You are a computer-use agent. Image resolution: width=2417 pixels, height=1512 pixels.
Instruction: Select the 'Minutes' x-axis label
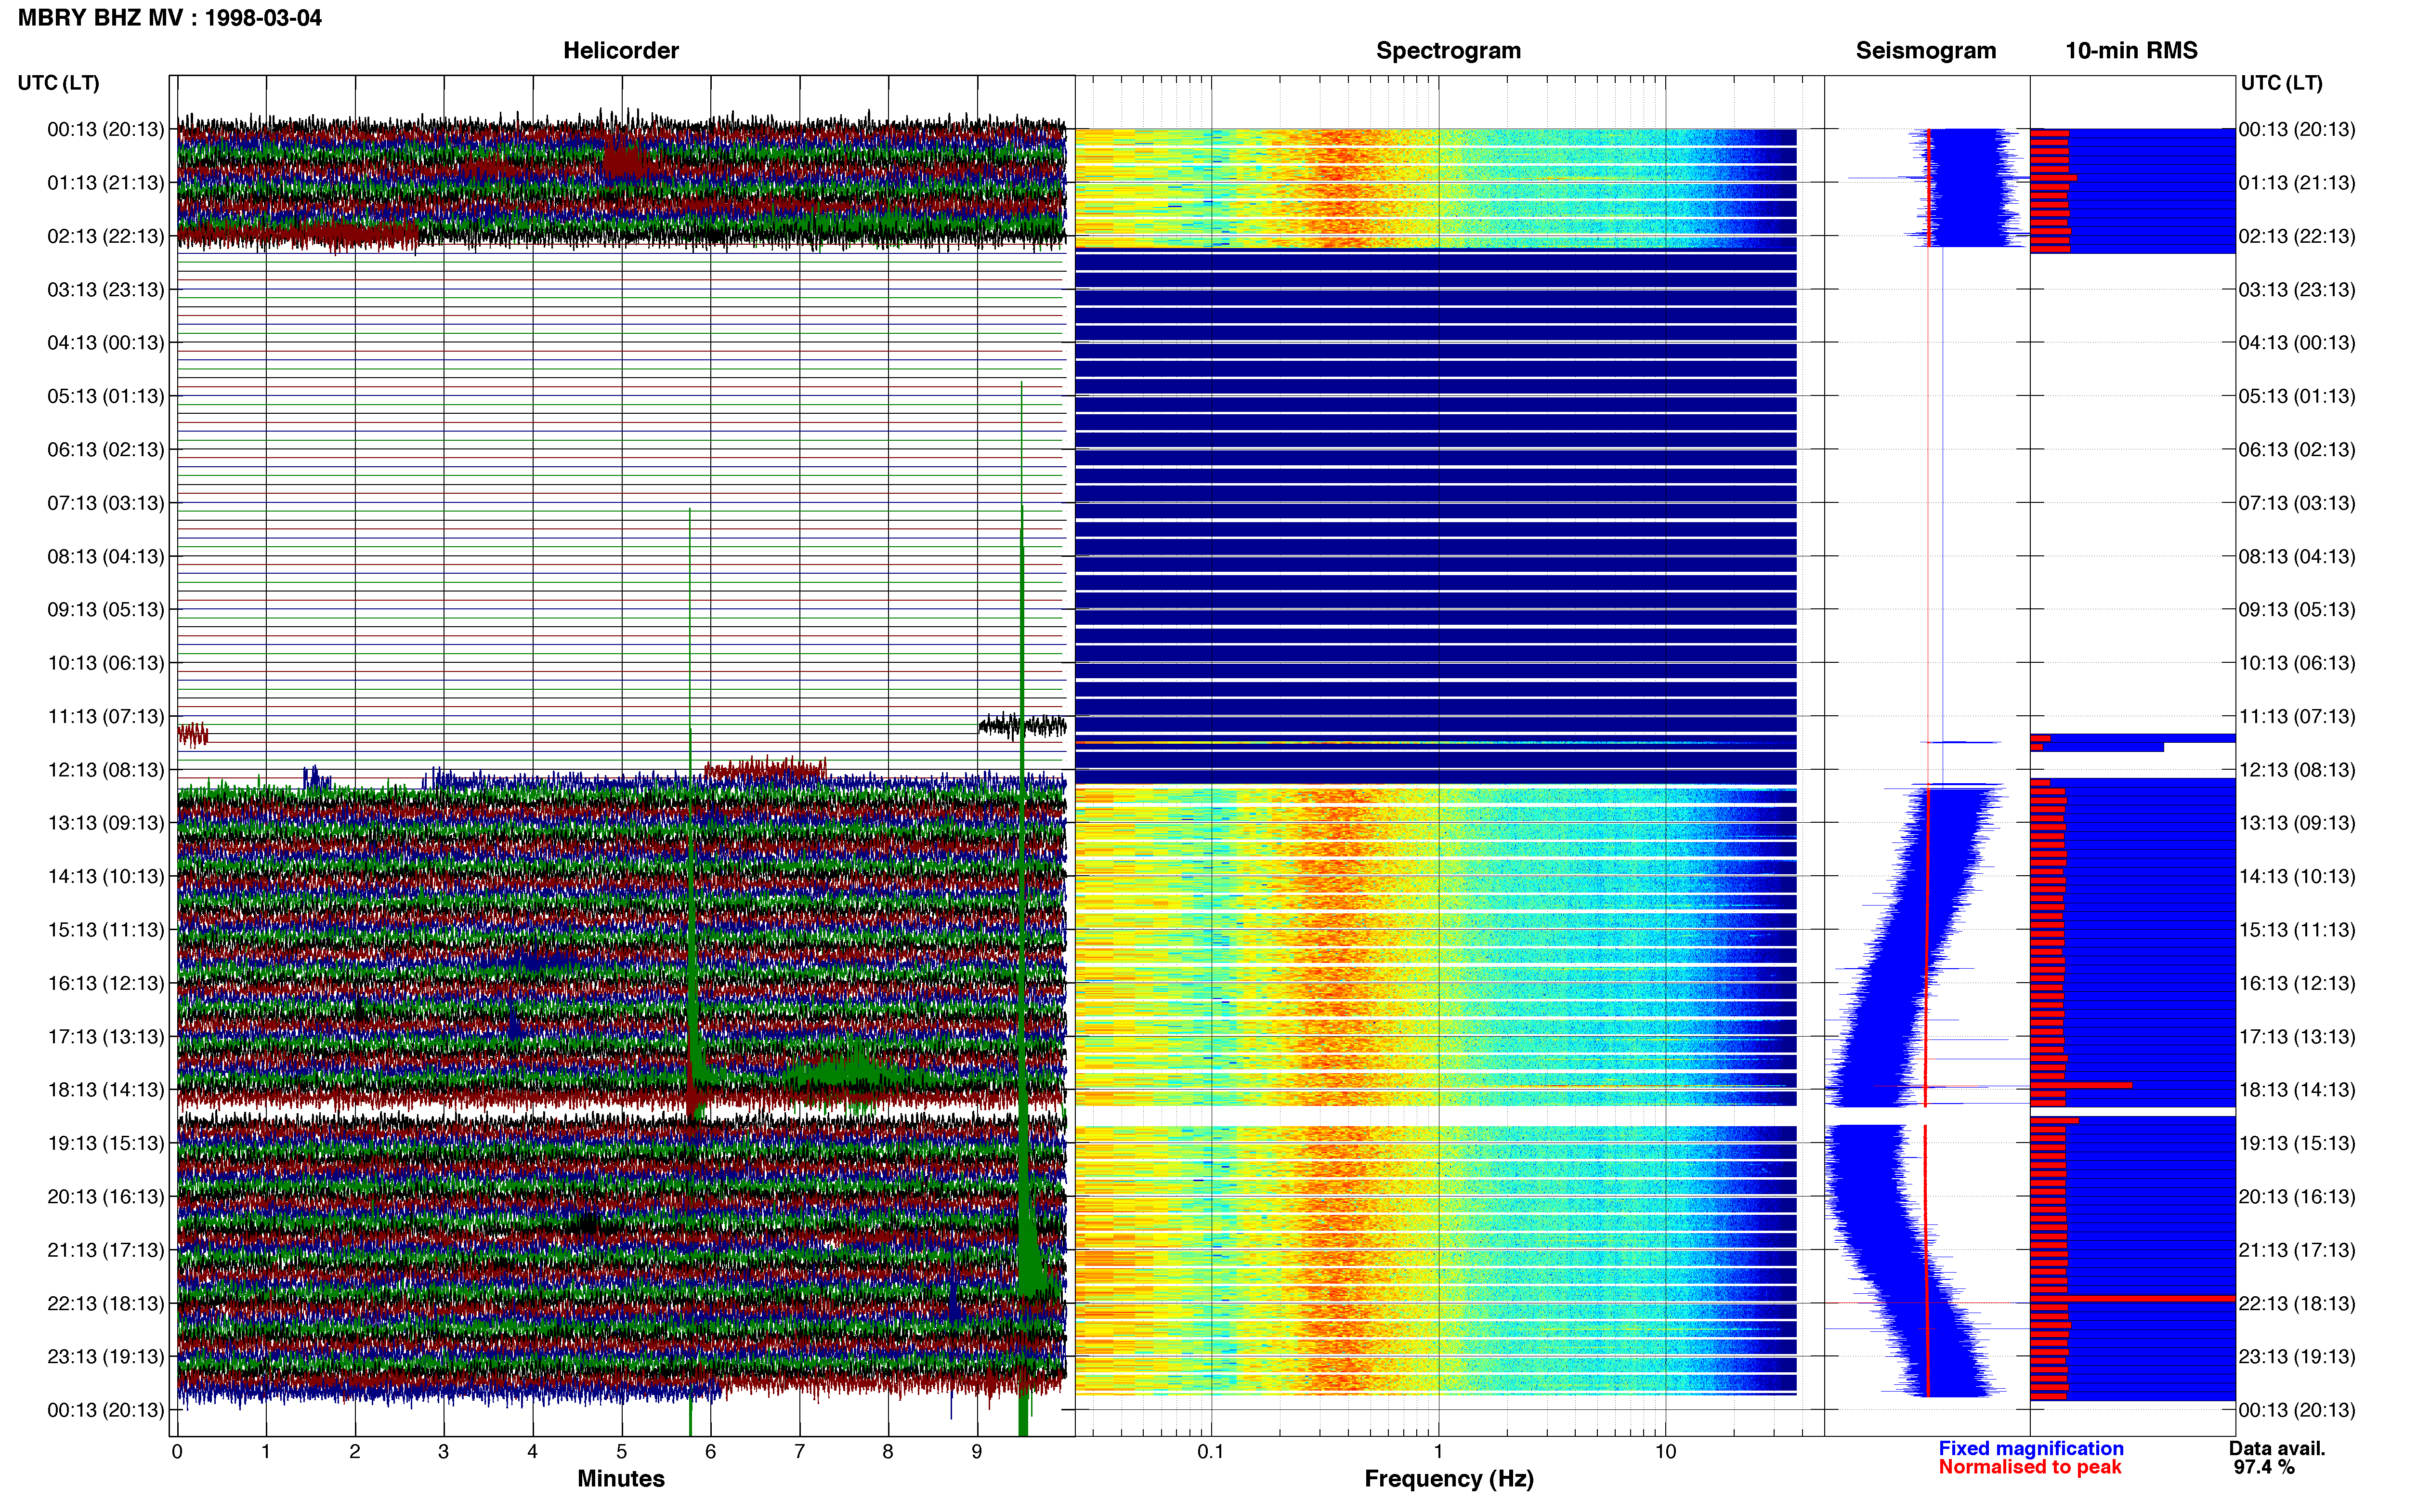(621, 1478)
